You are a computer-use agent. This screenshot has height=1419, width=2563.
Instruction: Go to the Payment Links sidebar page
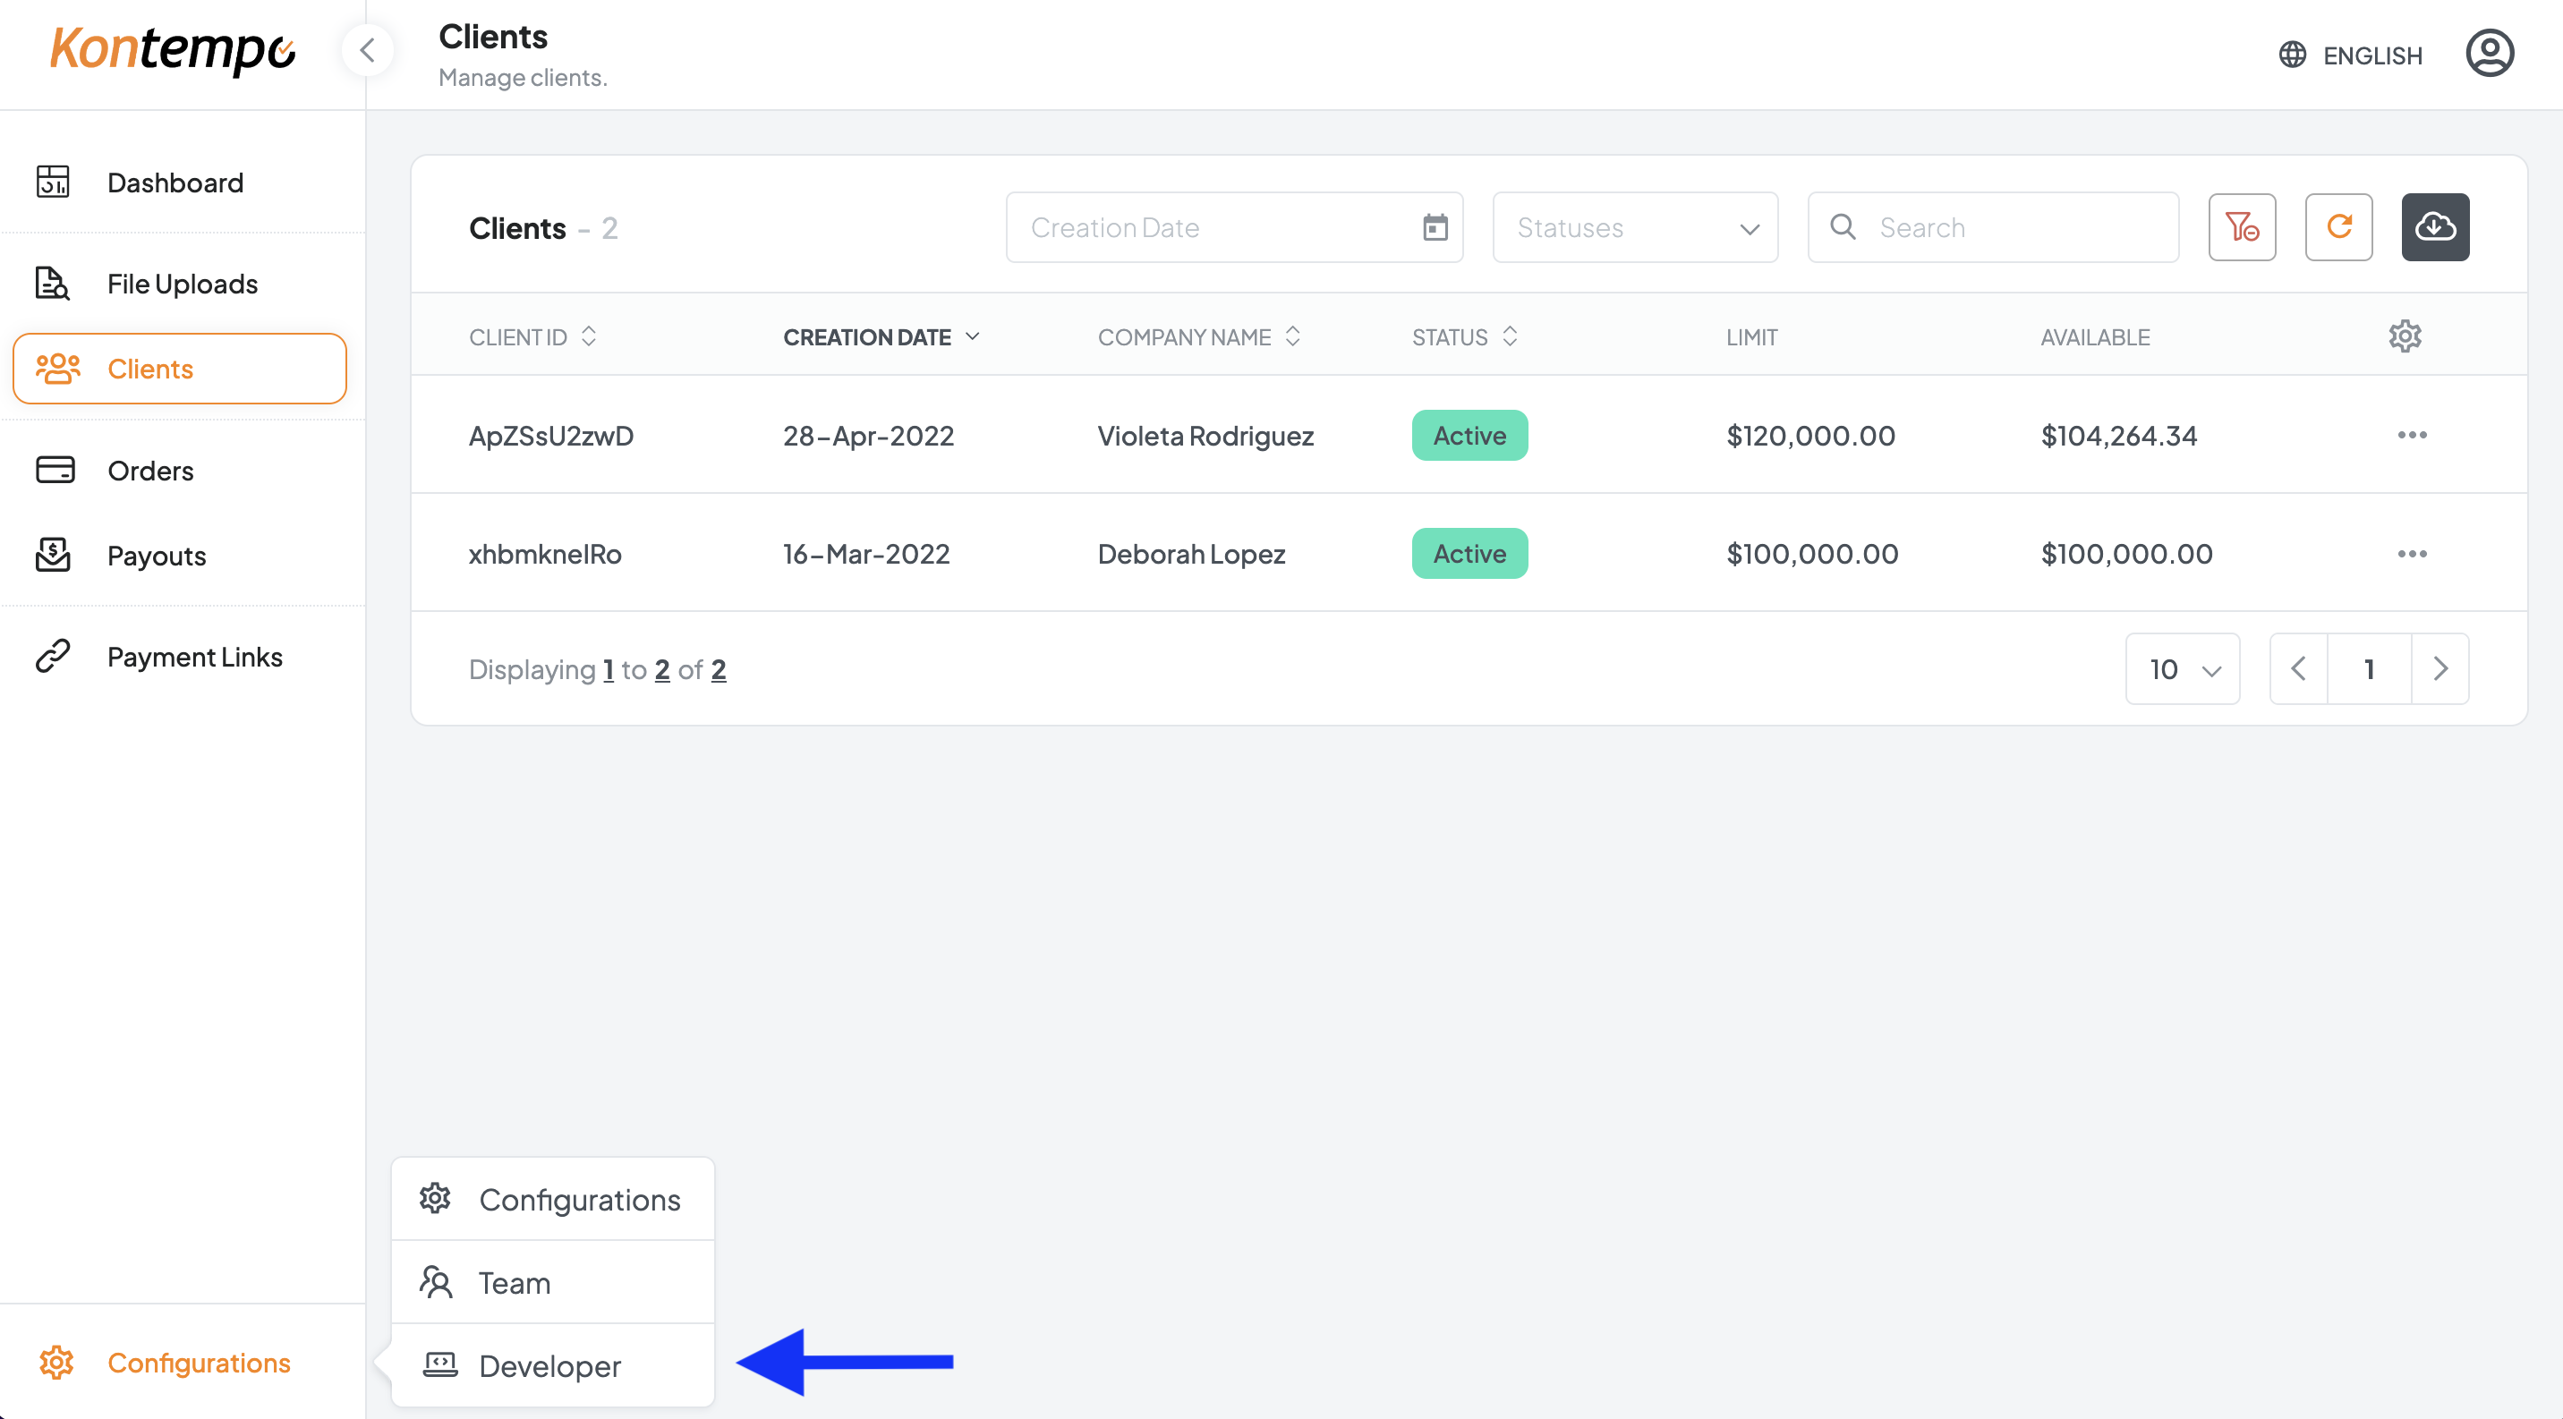coord(195,658)
